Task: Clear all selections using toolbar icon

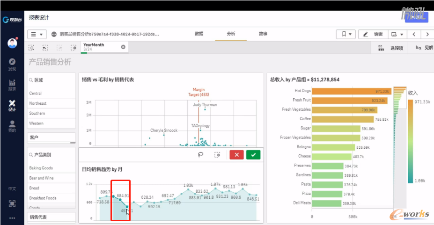Action: [x=74, y=48]
